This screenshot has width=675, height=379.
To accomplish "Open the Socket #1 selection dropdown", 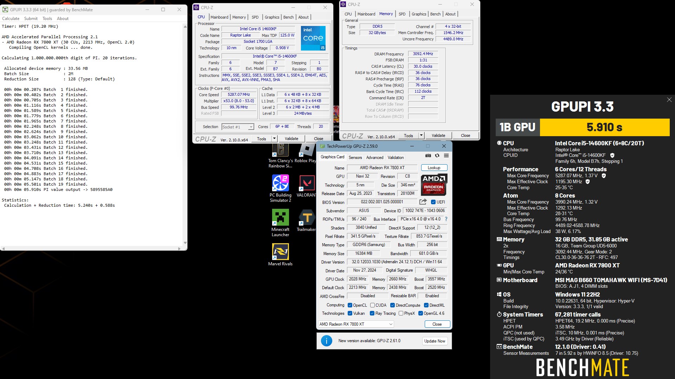I will pyautogui.click(x=238, y=127).
